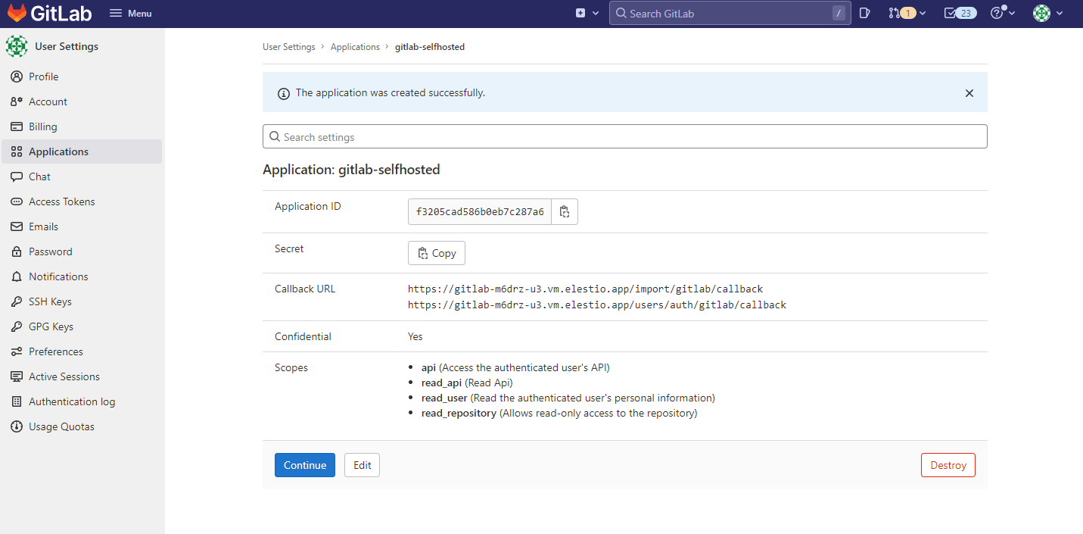
Task: Click the Billing credit card icon
Action: (x=17, y=126)
